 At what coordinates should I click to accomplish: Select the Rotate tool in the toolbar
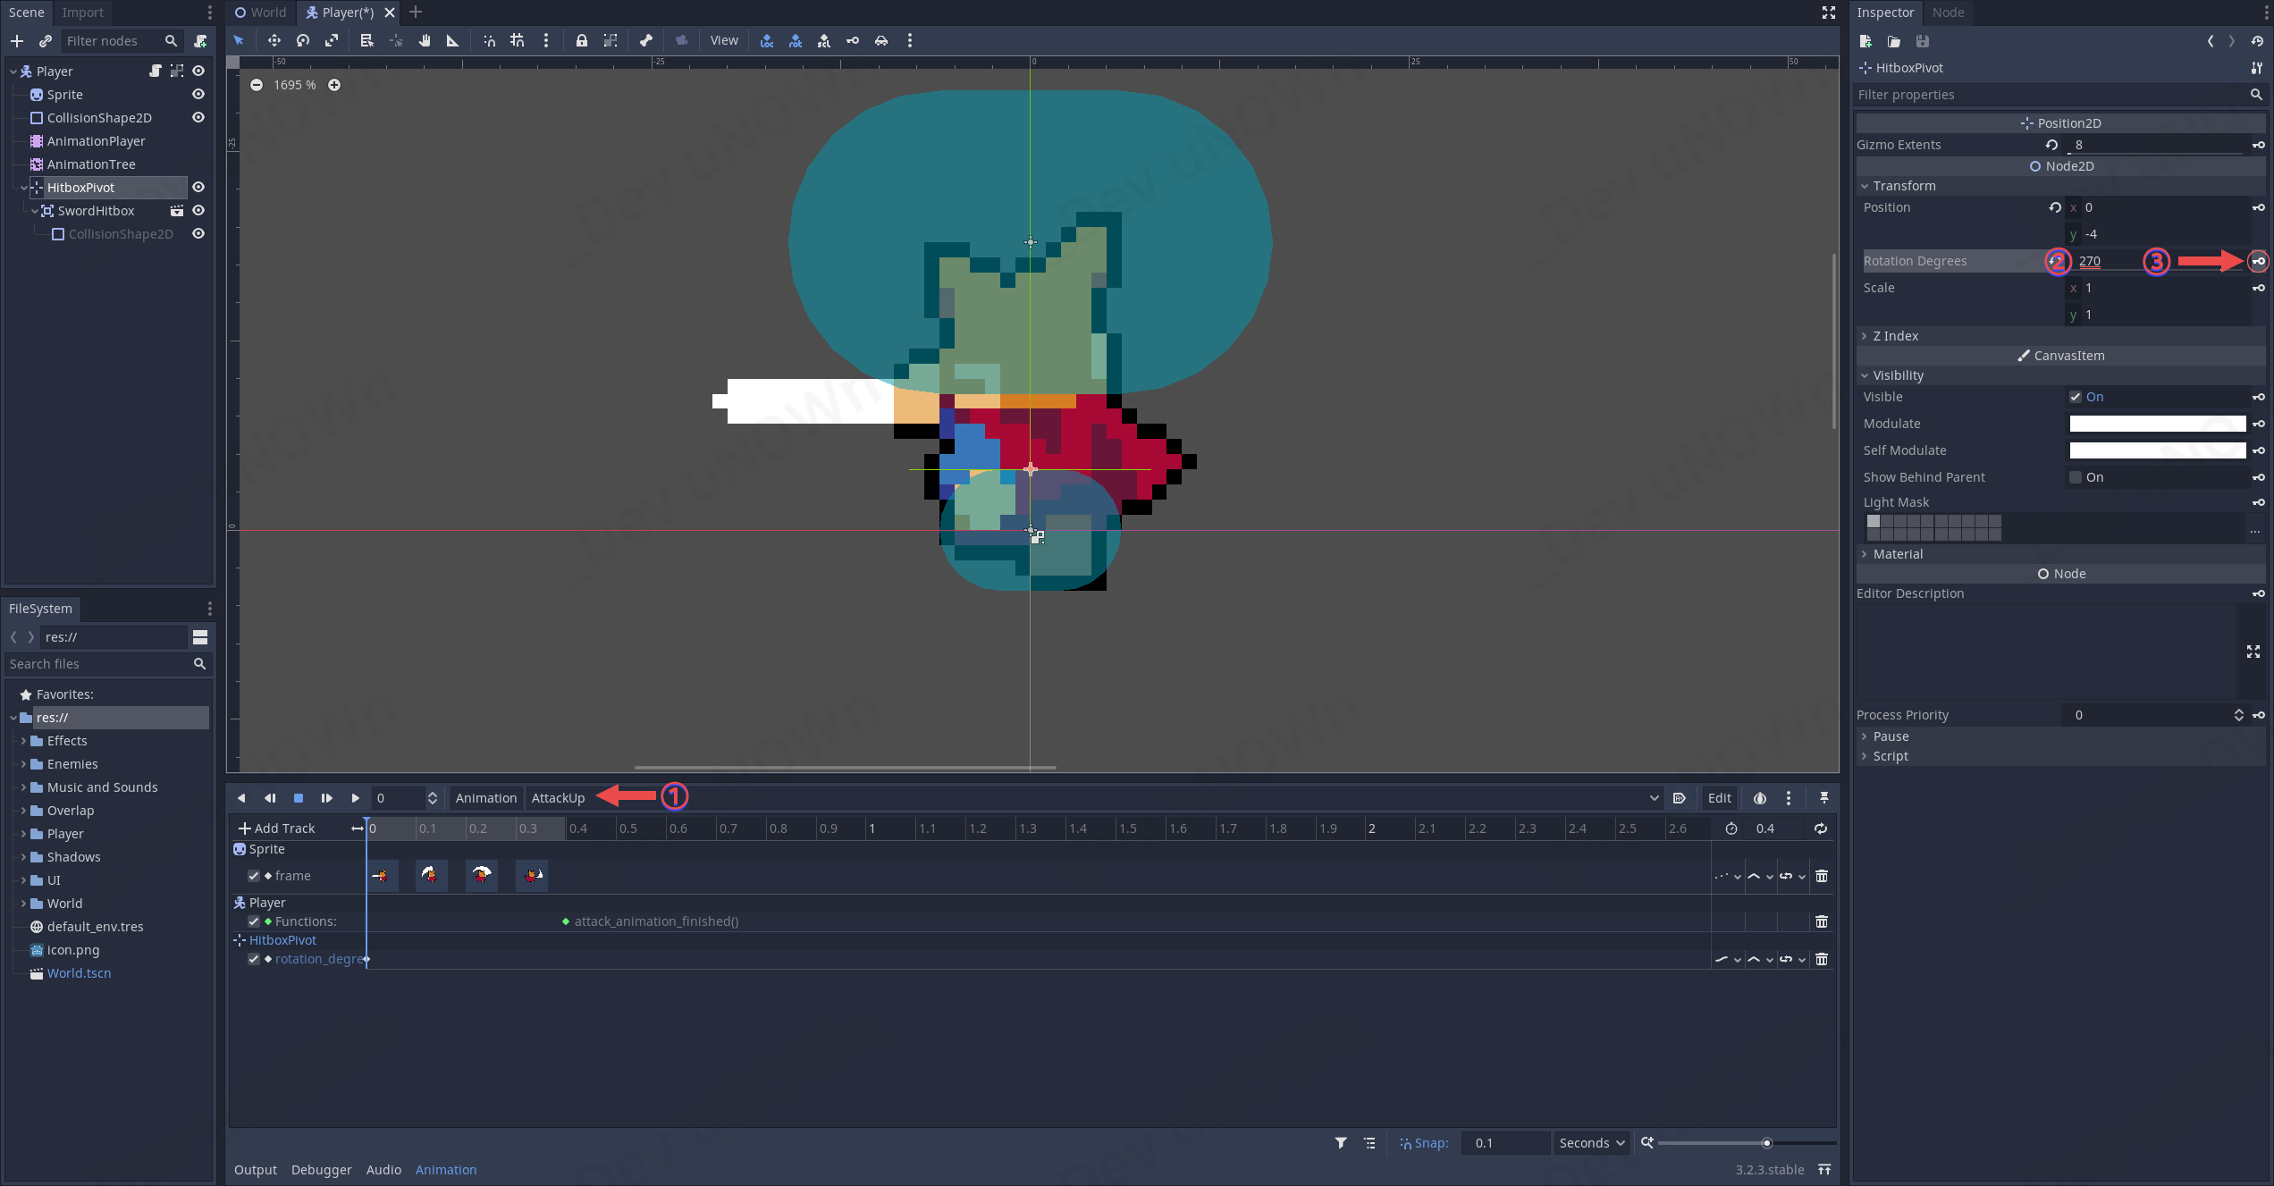tap(303, 40)
